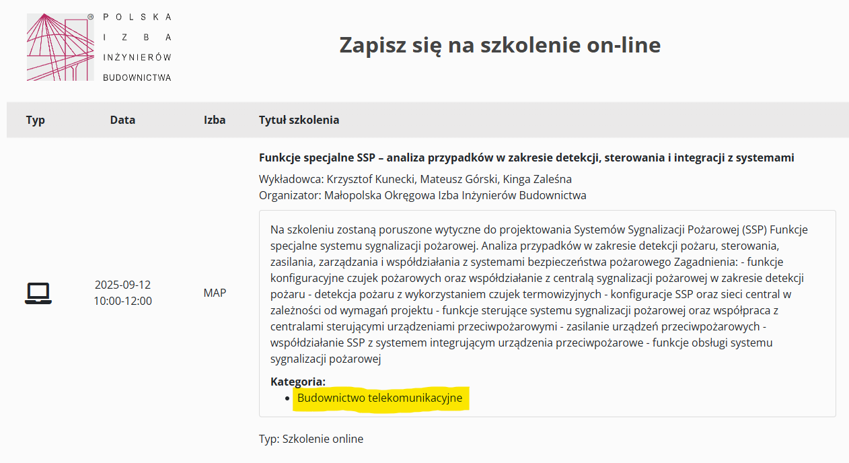Image resolution: width=849 pixels, height=463 pixels.
Task: Click the "Wykładowca" lecturers line
Action: pos(415,179)
